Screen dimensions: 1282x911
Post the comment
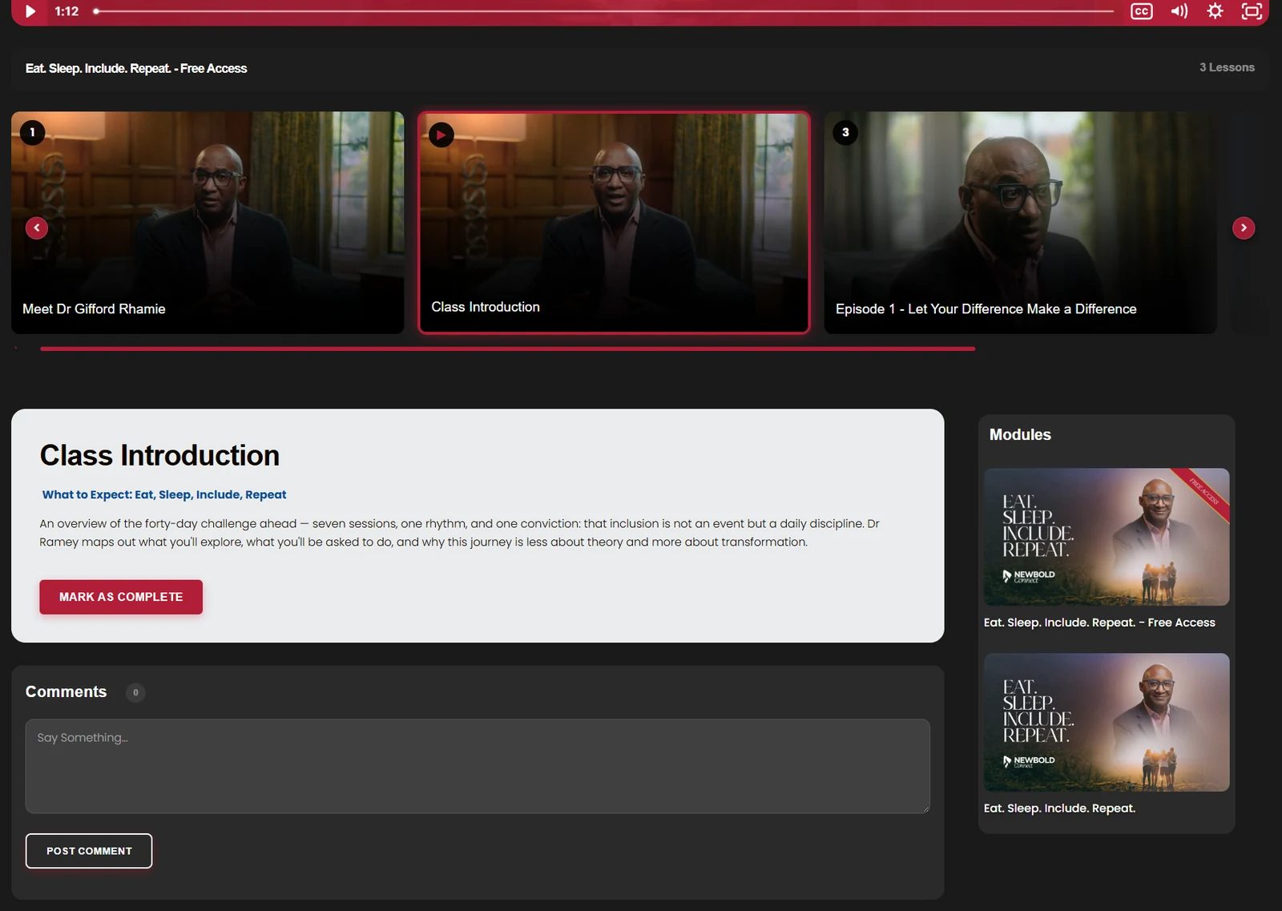(89, 851)
